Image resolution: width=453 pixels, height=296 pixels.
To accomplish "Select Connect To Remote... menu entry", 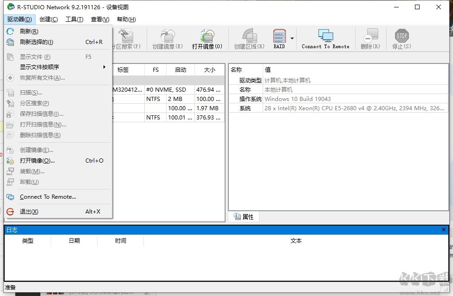I will [x=58, y=197].
